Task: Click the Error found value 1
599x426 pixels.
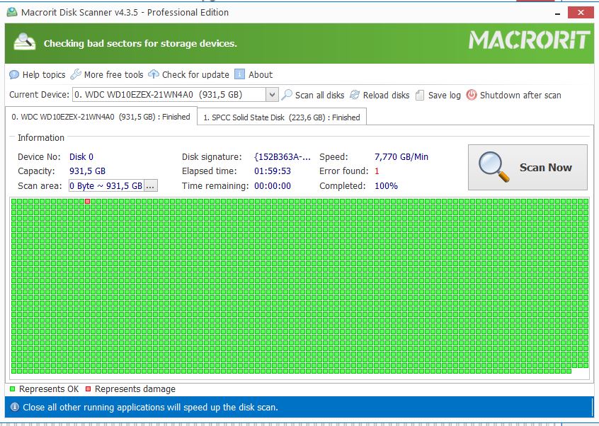Action: [377, 171]
